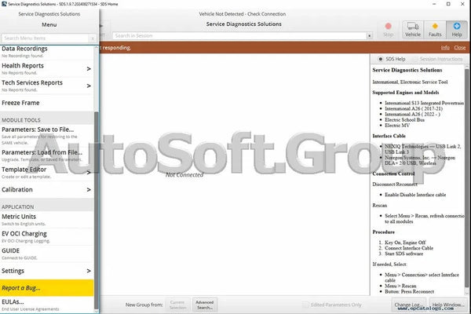Click the Template Editor menu label
Viewport: 471px width, 314px height.
(24, 170)
